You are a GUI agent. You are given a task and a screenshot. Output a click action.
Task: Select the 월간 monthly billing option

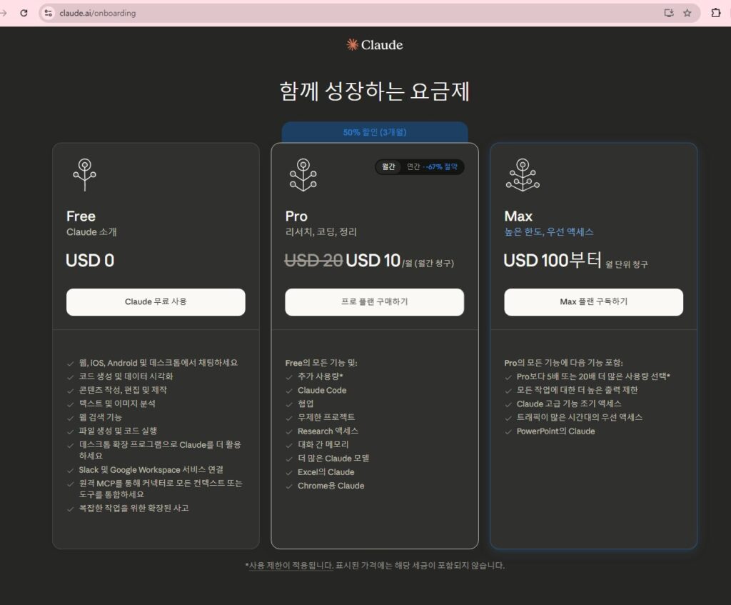388,167
